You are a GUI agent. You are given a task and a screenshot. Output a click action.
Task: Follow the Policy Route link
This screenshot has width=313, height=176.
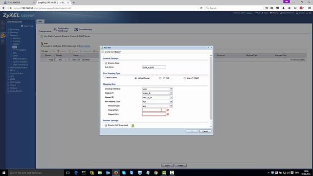point(85,46)
